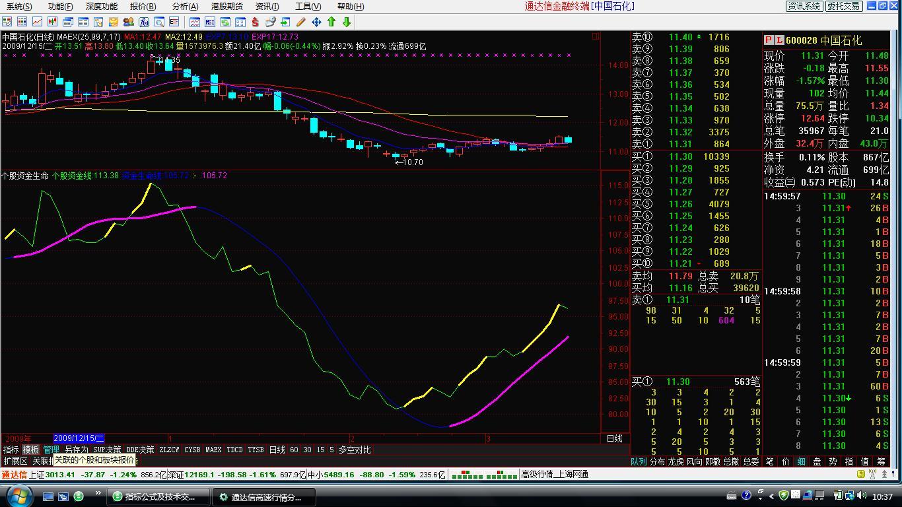Click the green down arrow toolbar icon
Screen dimensions: 902x507
coord(347,22)
